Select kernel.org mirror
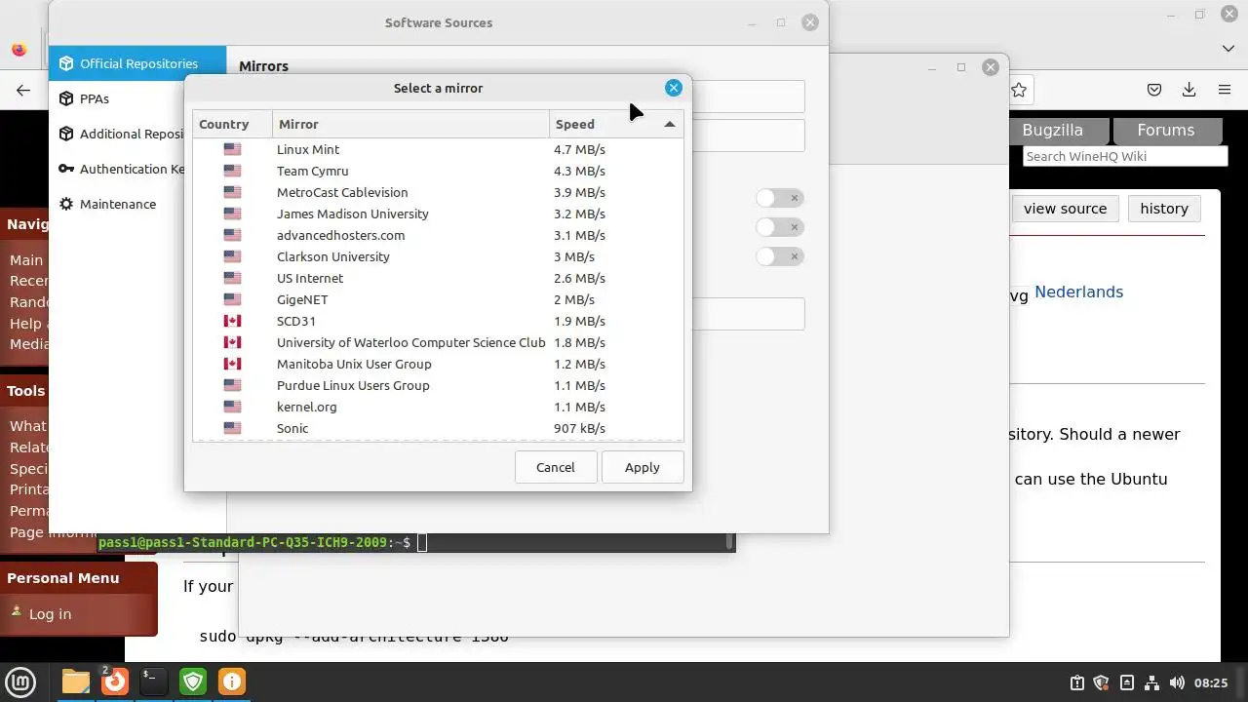 438,407
